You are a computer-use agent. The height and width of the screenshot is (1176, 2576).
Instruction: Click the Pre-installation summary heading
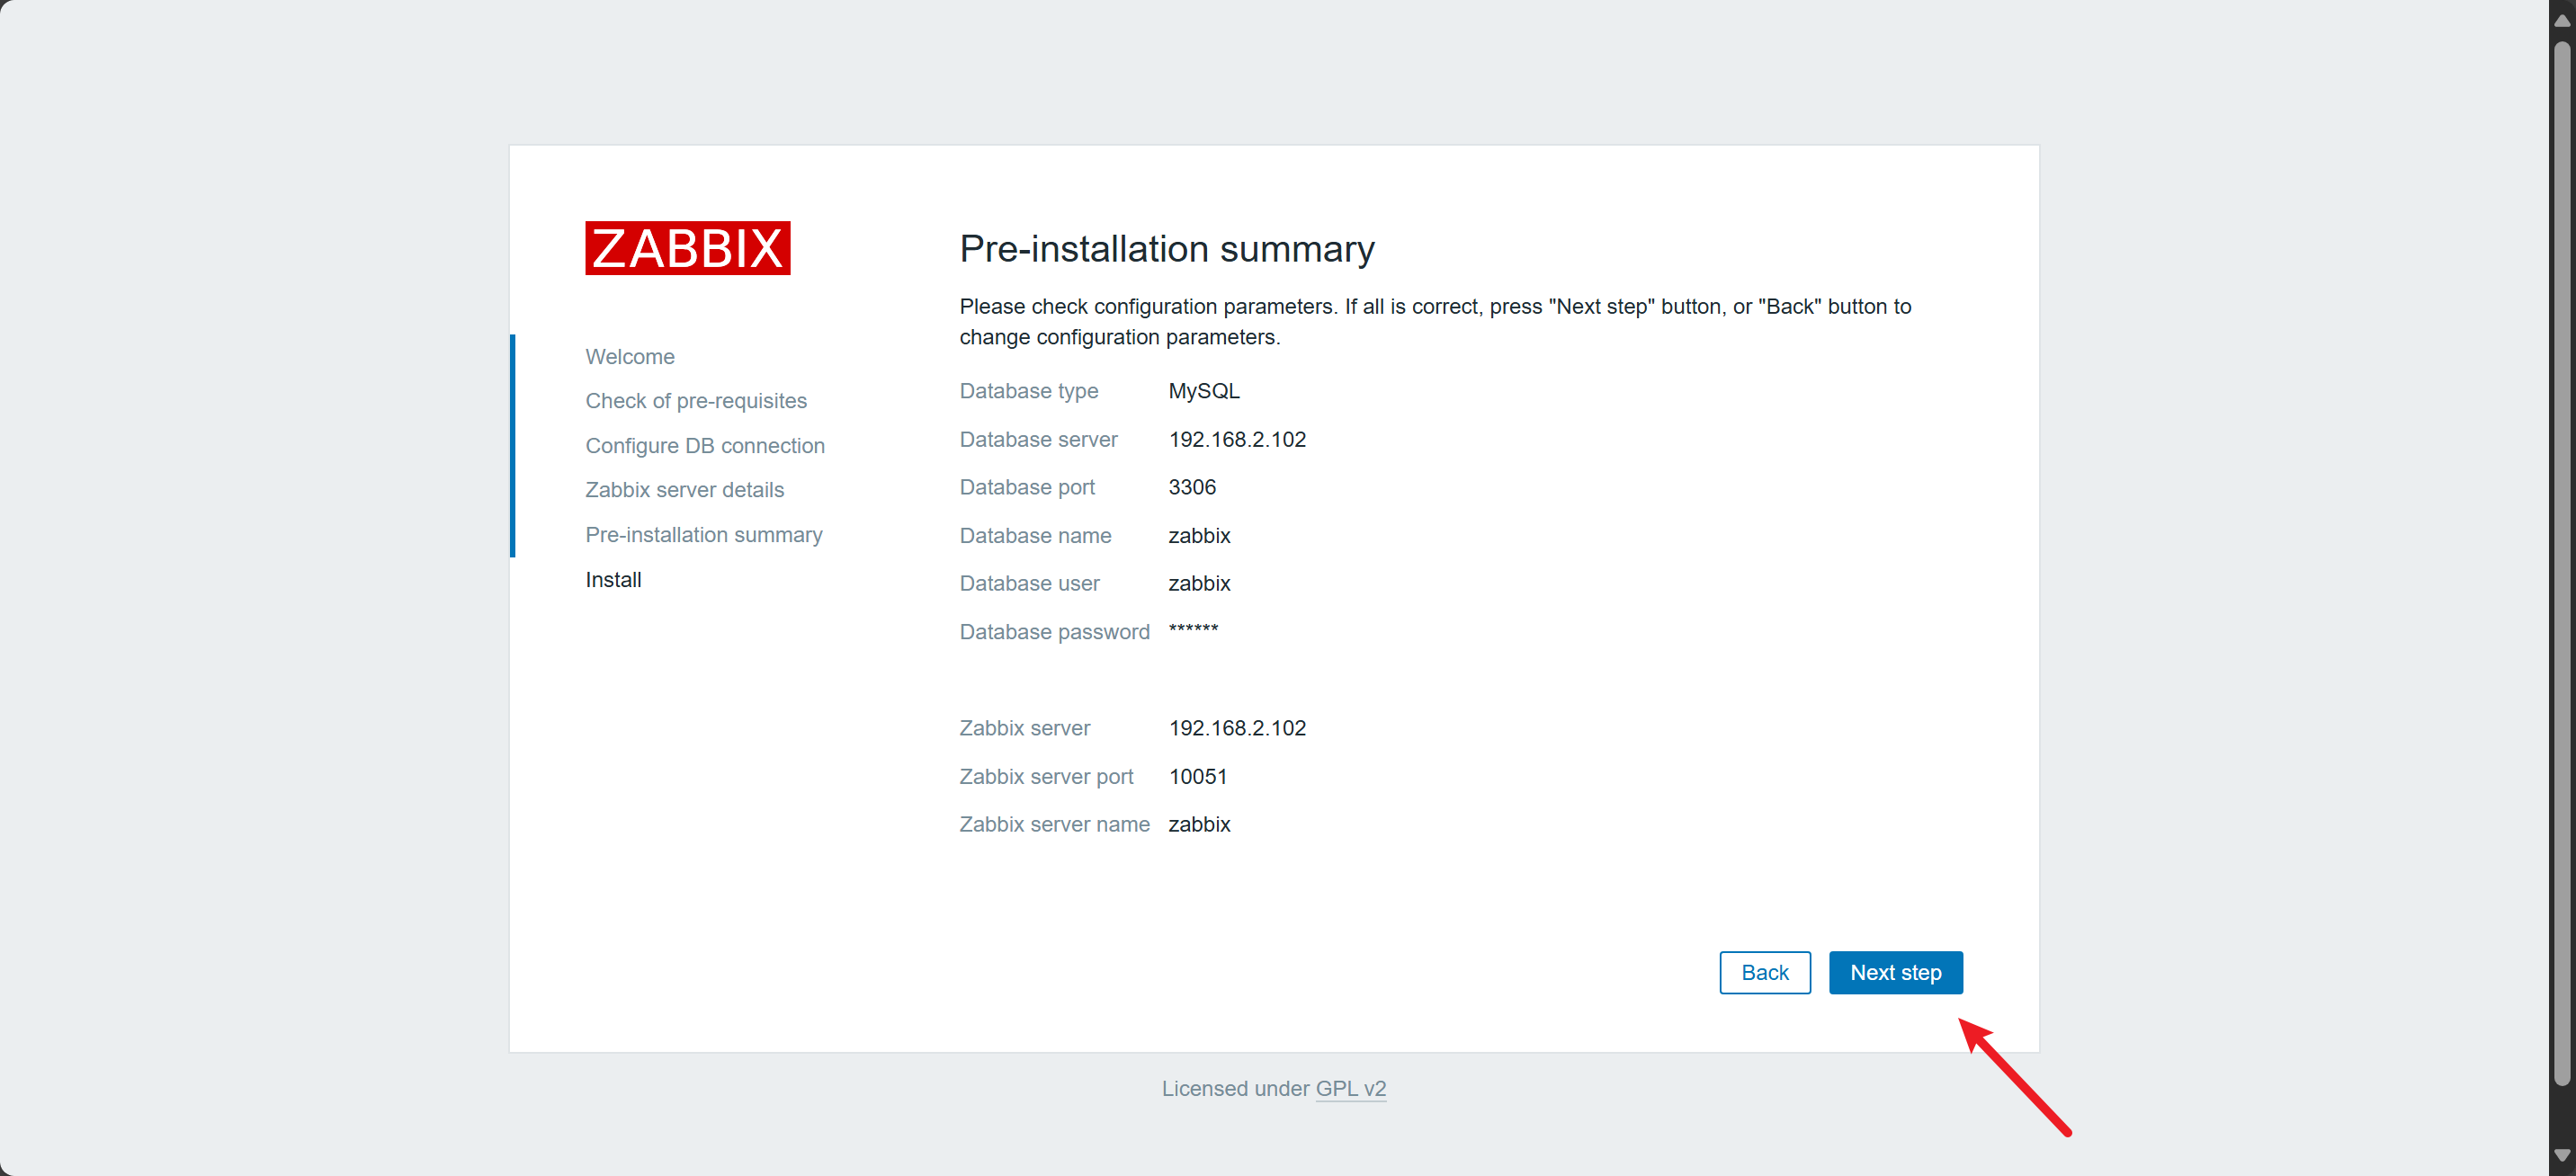(x=1166, y=249)
